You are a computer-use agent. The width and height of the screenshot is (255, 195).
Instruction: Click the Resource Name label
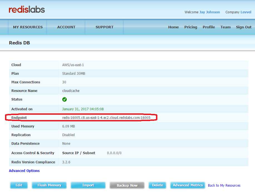point(24,91)
